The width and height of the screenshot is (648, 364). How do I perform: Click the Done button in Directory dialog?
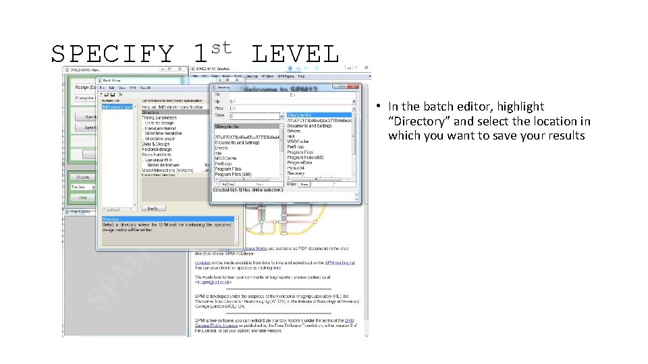259,185
